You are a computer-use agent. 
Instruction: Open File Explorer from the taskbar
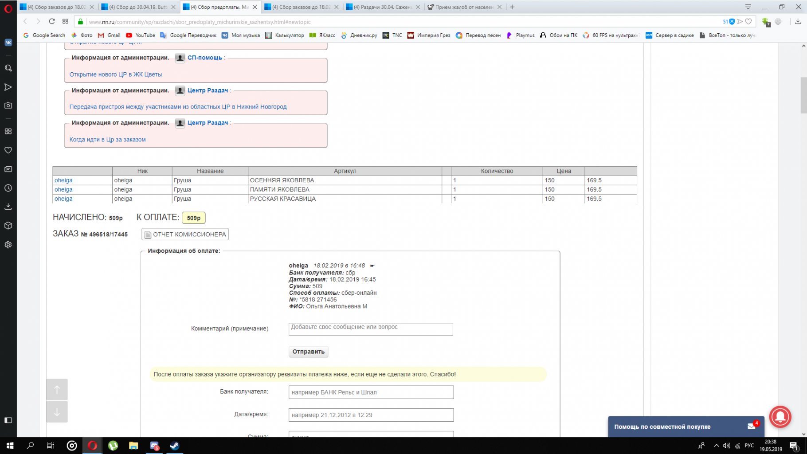(133, 446)
